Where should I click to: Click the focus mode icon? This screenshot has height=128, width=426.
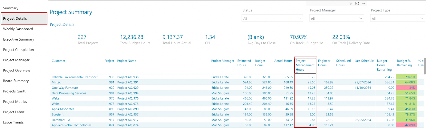(357, 3)
